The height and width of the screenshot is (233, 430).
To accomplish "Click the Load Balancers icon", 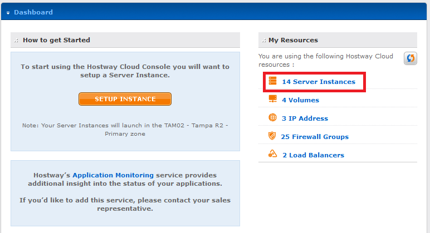I will (x=272, y=153).
